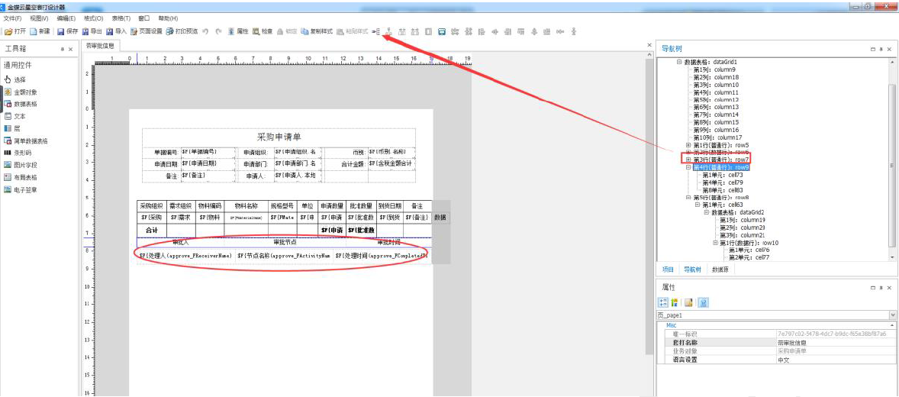
Task: Click the 检查 check toolbar button
Action: [262, 31]
